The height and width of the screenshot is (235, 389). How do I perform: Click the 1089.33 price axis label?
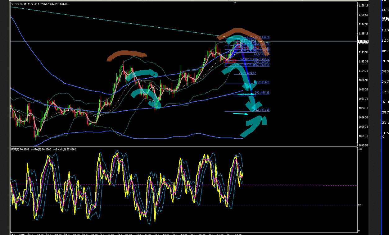(363, 90)
